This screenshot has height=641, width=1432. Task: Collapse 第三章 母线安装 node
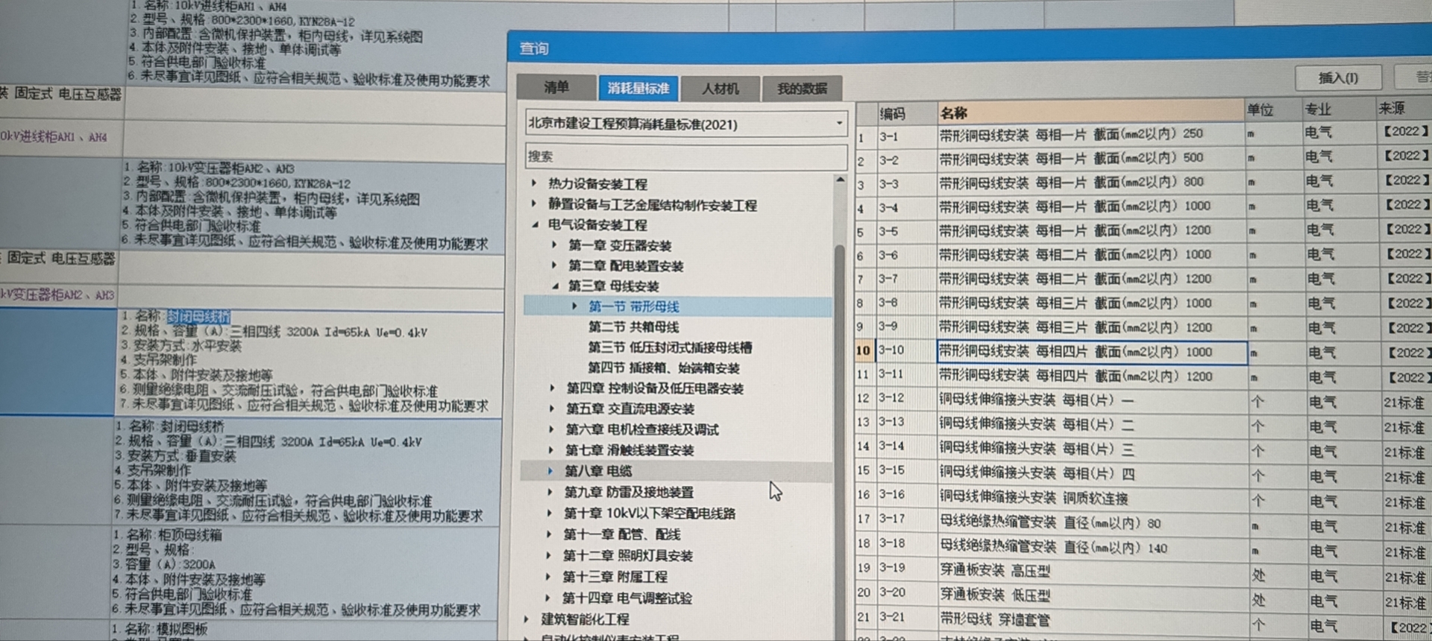(x=555, y=285)
